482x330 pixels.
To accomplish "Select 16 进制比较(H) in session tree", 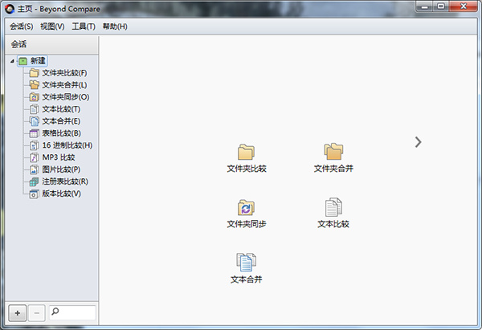I will coord(67,145).
